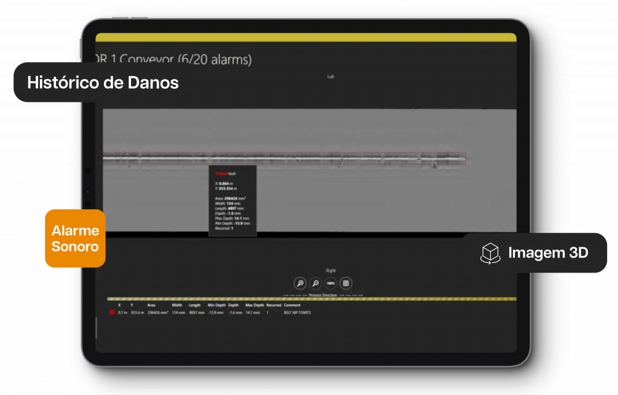The height and width of the screenshot is (395, 618).
Task: Open the Imagem 3D text label
Action: point(547,253)
